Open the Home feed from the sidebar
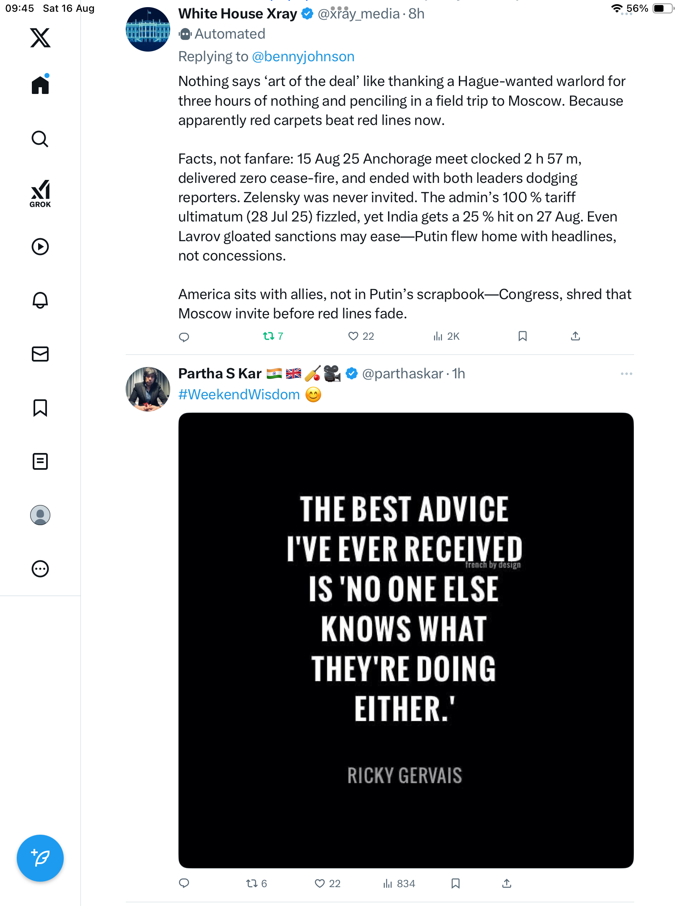The width and height of the screenshot is (679, 906). click(40, 85)
